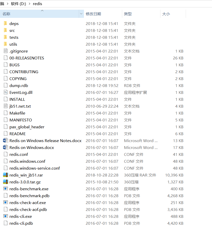This screenshot has height=227, width=212.
Task: Click the 4,420 KB size value
Action: point(175,223)
